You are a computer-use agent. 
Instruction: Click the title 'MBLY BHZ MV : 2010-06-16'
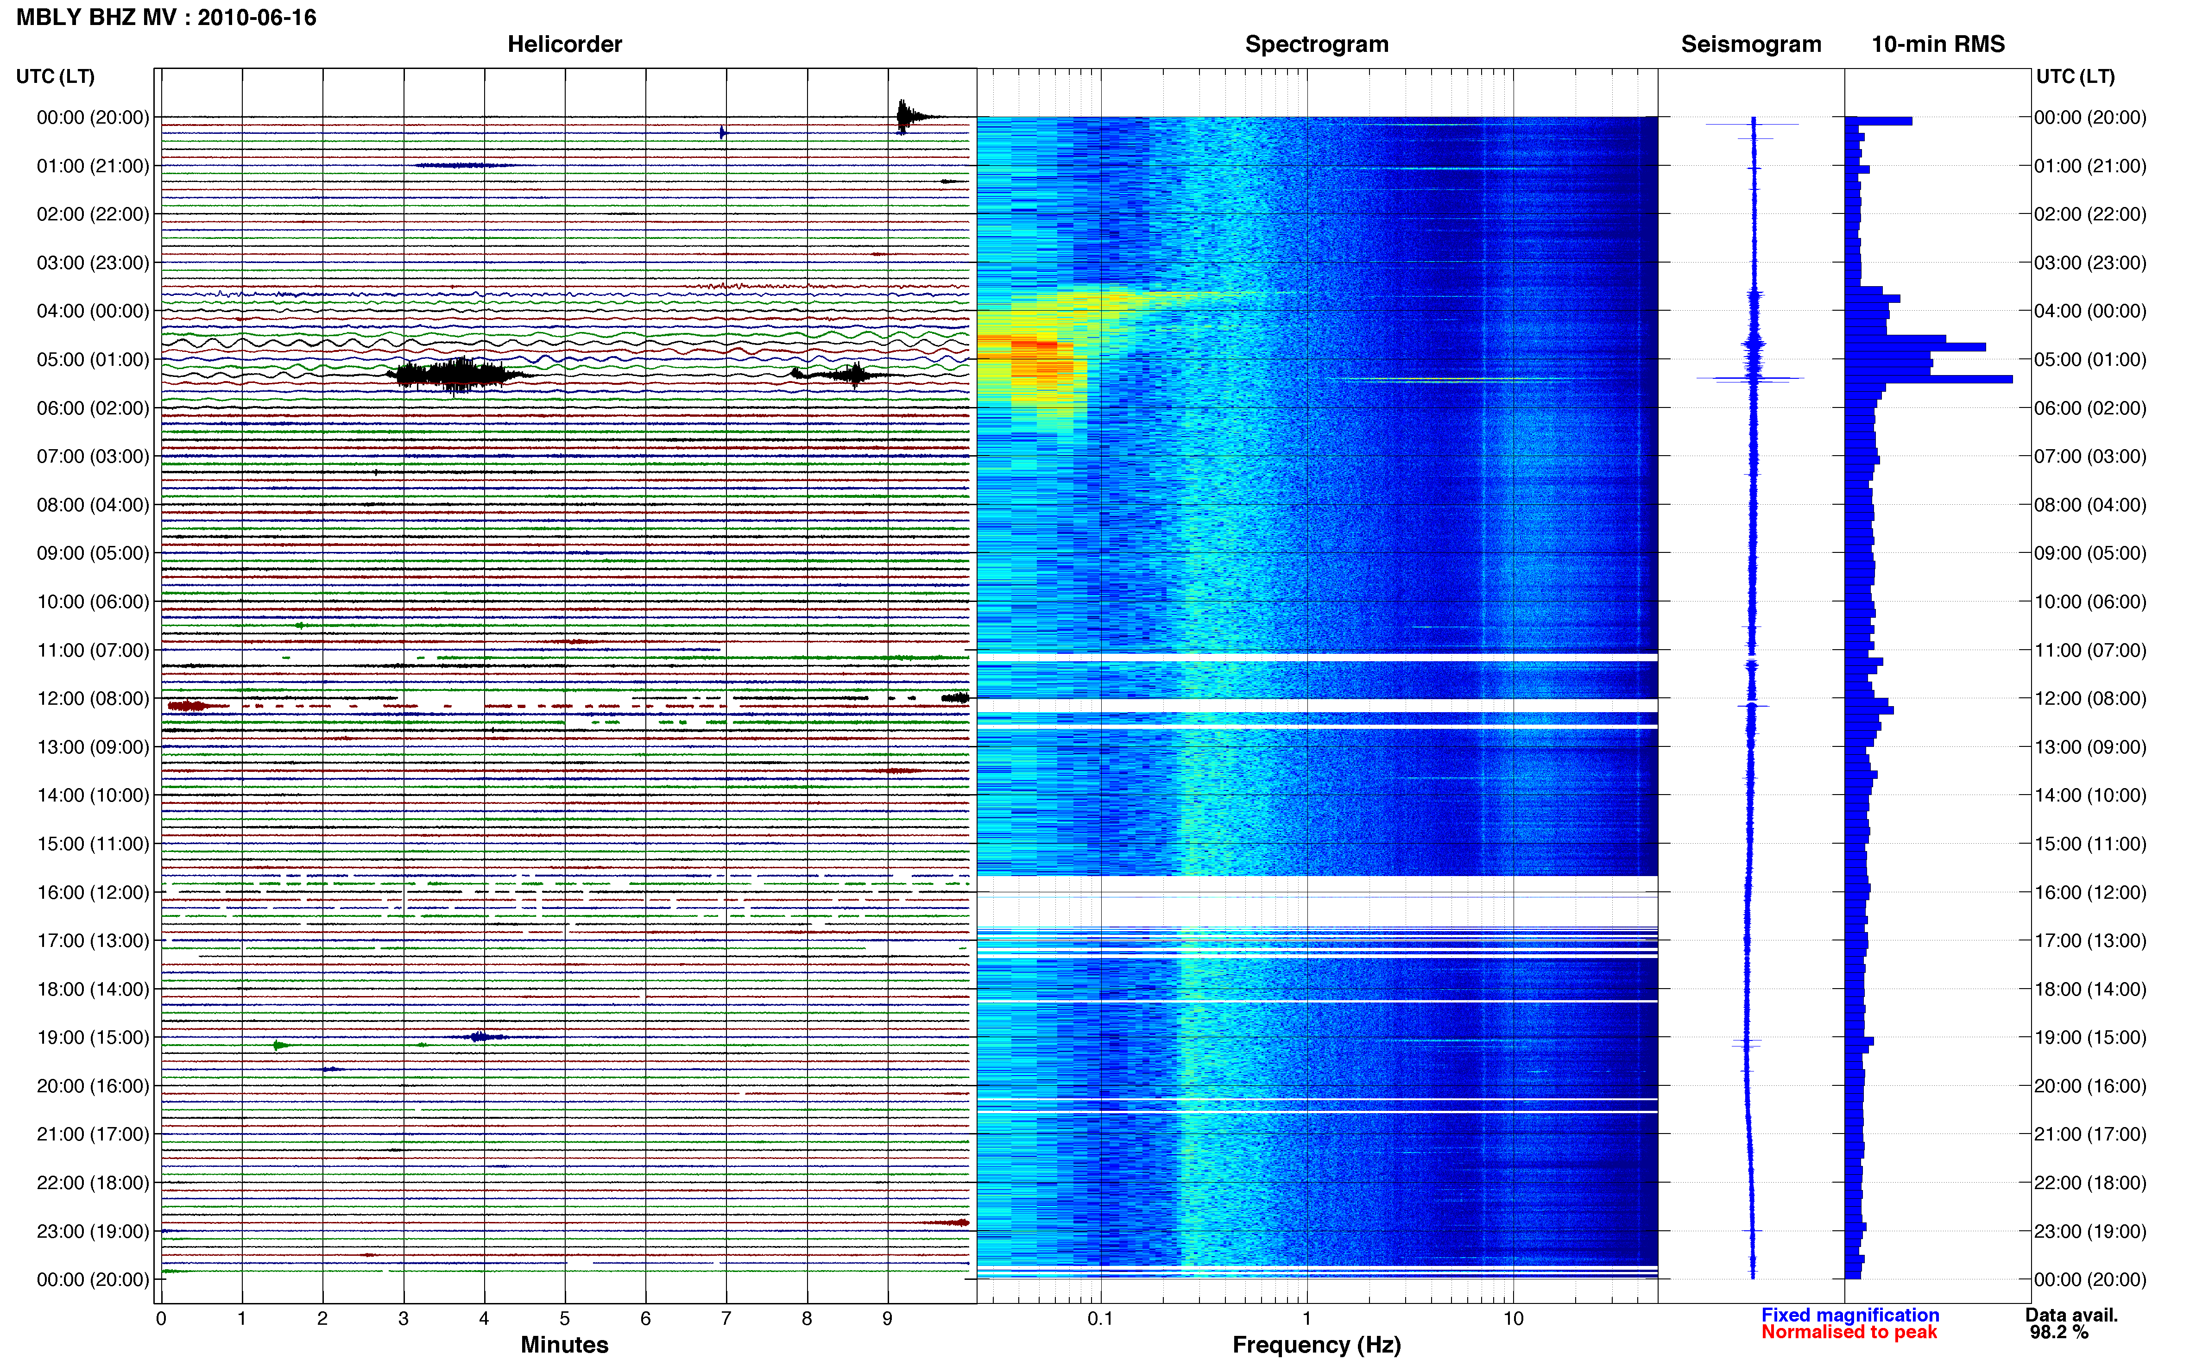166,17
